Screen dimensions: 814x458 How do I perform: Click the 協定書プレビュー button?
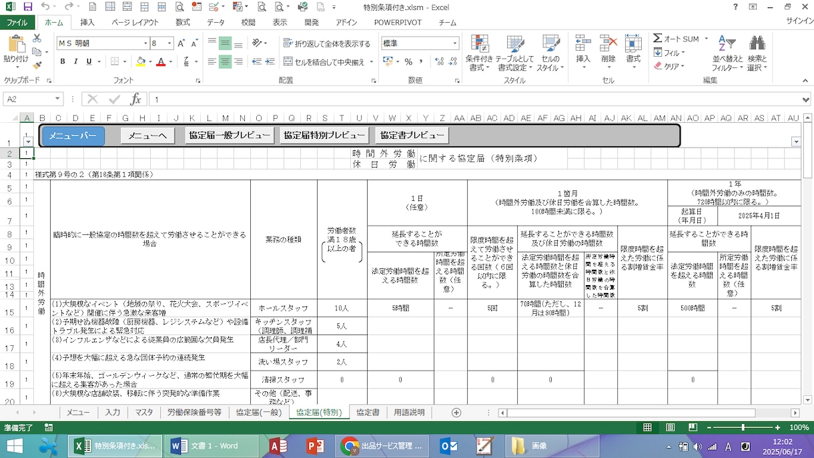[412, 136]
